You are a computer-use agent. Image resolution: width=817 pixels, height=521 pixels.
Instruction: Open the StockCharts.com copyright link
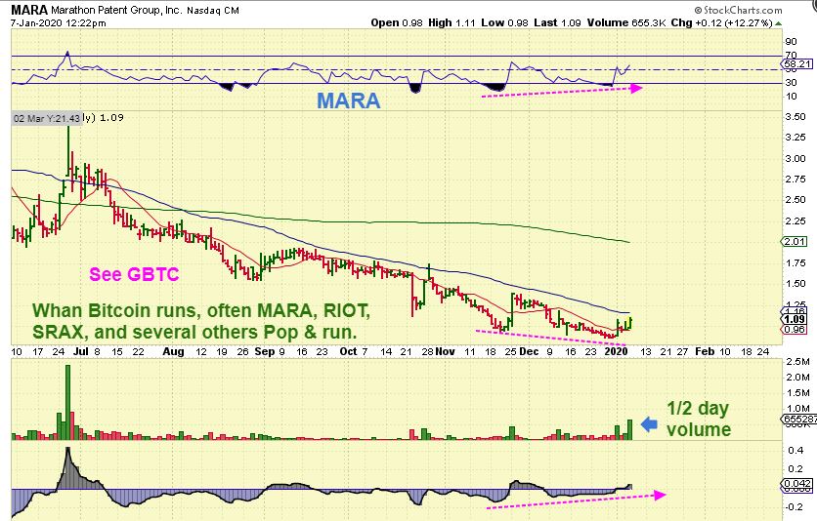tap(738, 10)
